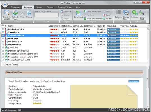
Task: Click the News ribbon item
Action: pos(106,11)
